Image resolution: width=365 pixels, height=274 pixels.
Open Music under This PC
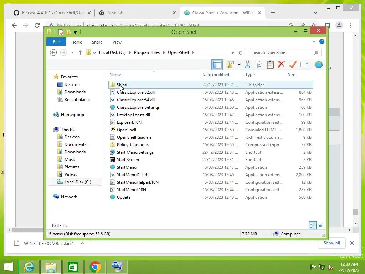point(70,159)
